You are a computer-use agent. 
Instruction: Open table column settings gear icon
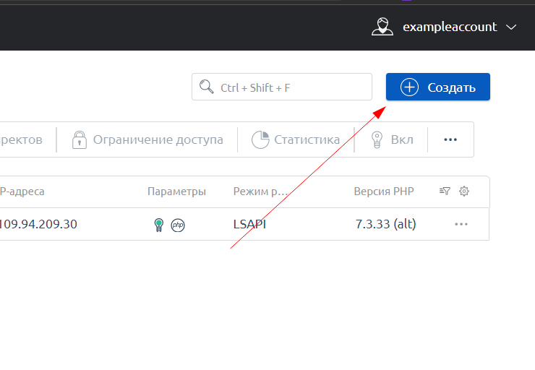pyautogui.click(x=464, y=192)
